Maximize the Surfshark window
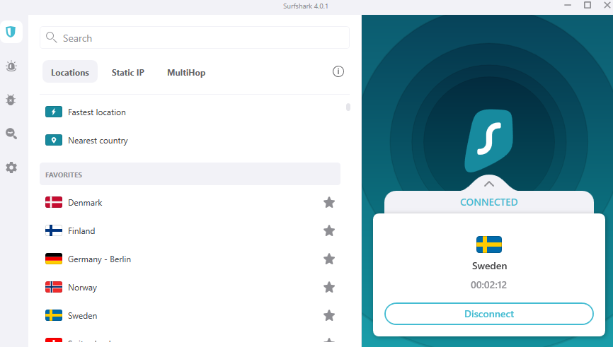 (x=588, y=5)
